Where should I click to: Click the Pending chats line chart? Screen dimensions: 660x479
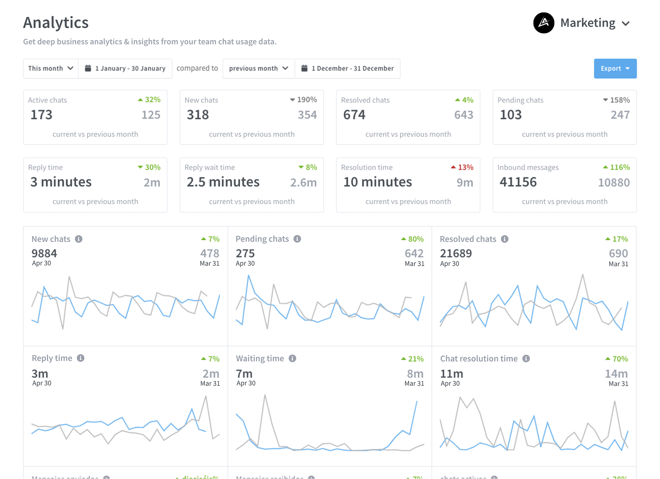(330, 302)
